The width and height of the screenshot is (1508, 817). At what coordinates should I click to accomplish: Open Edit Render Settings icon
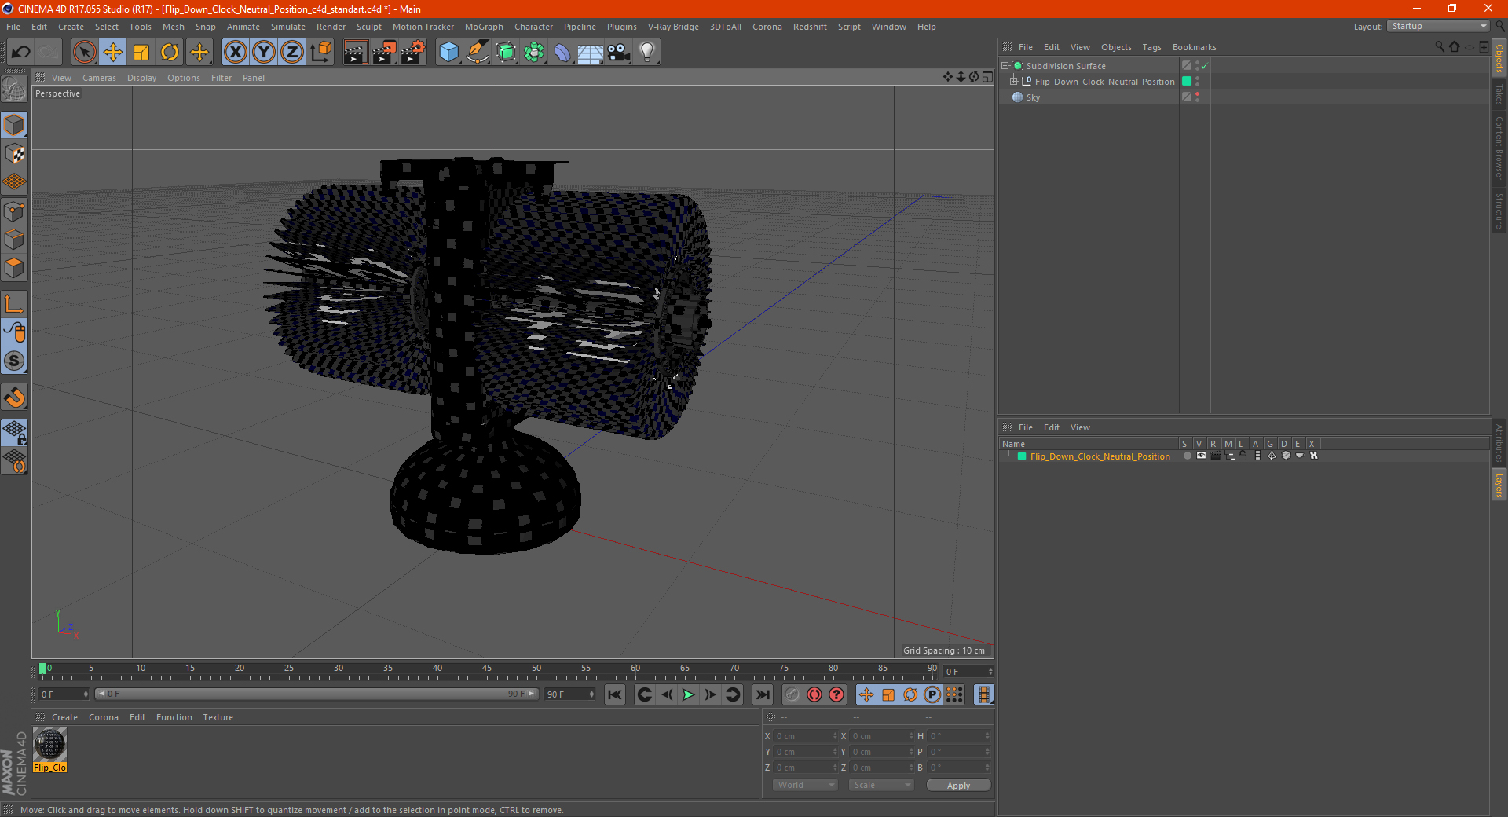coord(412,53)
